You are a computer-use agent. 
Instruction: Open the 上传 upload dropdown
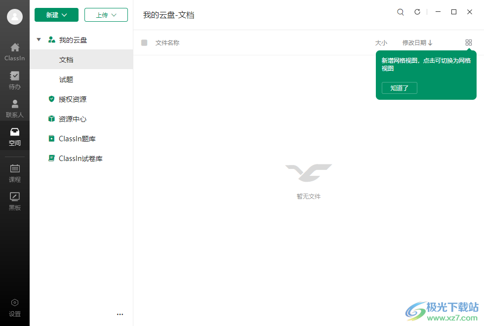tap(106, 15)
